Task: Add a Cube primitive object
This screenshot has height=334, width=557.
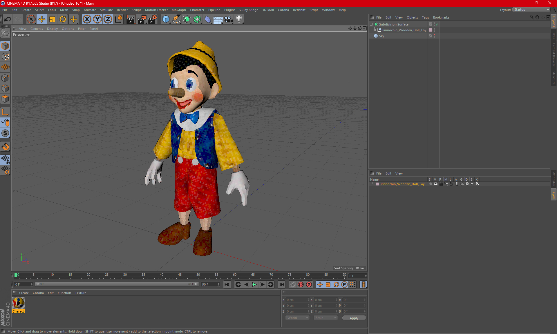Action: point(166,19)
